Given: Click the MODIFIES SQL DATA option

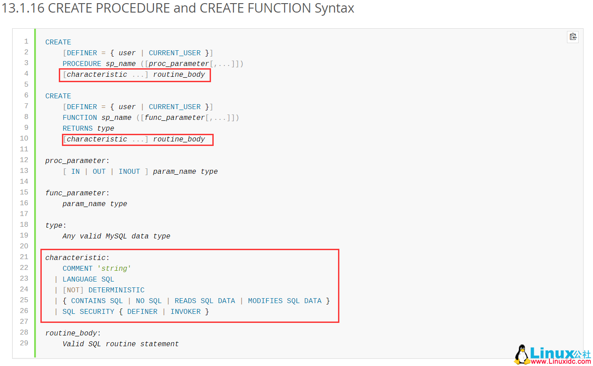Looking at the screenshot, I should click(285, 301).
